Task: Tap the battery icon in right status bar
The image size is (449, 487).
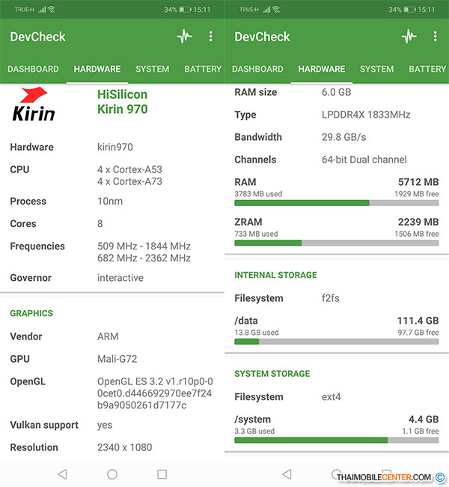Action: pyautogui.click(x=409, y=10)
